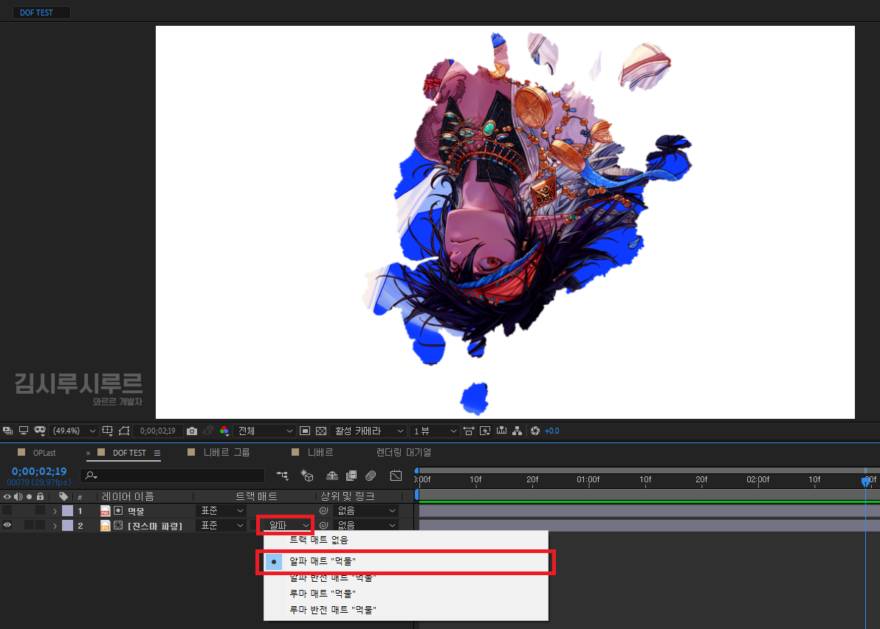Screen dimensions: 880x629
Task: Open the resolution dropdown 전체
Action: [x=264, y=431]
